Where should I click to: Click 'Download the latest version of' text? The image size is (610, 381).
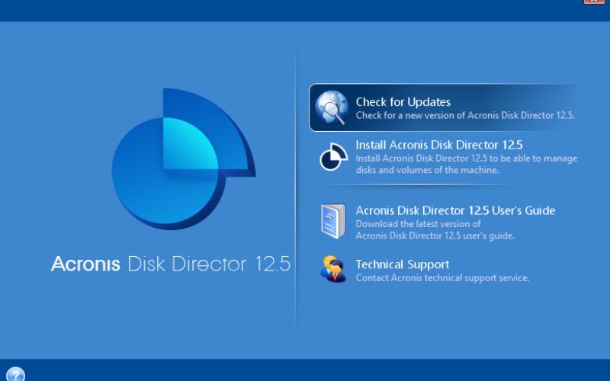coord(418,224)
